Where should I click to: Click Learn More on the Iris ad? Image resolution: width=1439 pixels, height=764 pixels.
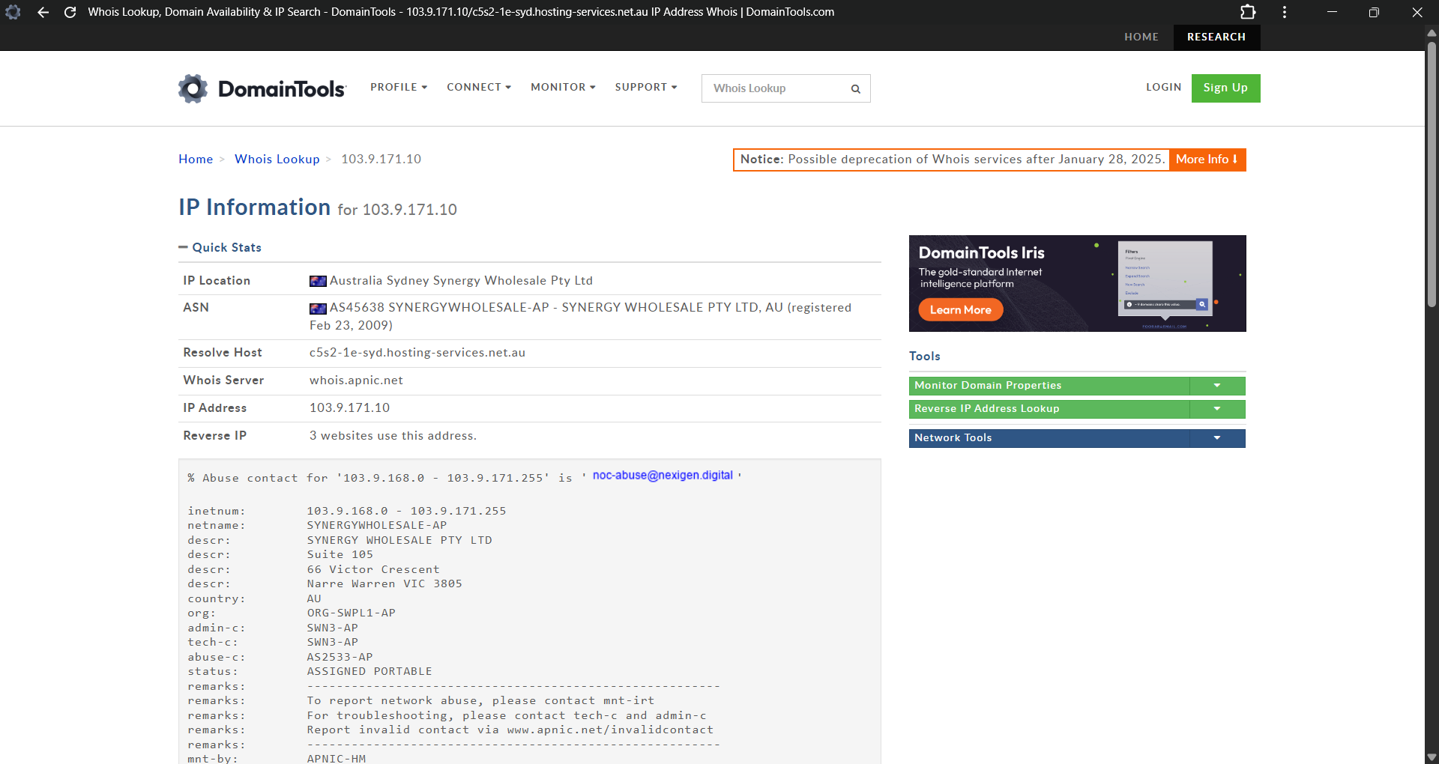point(960,310)
